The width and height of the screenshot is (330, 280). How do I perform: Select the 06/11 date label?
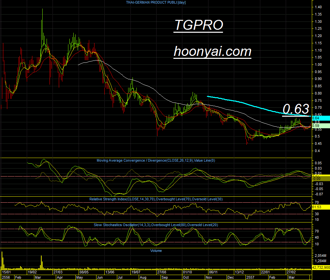(x=213, y=272)
